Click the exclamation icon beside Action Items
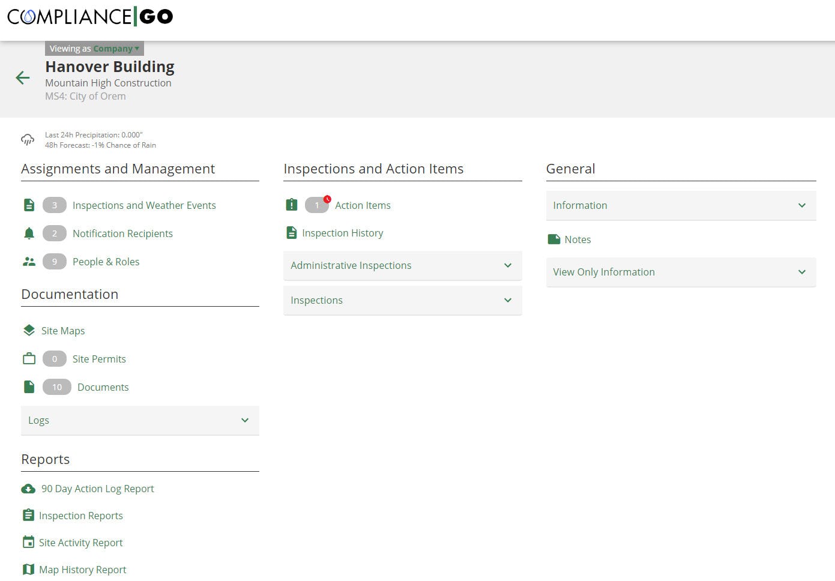 point(291,205)
